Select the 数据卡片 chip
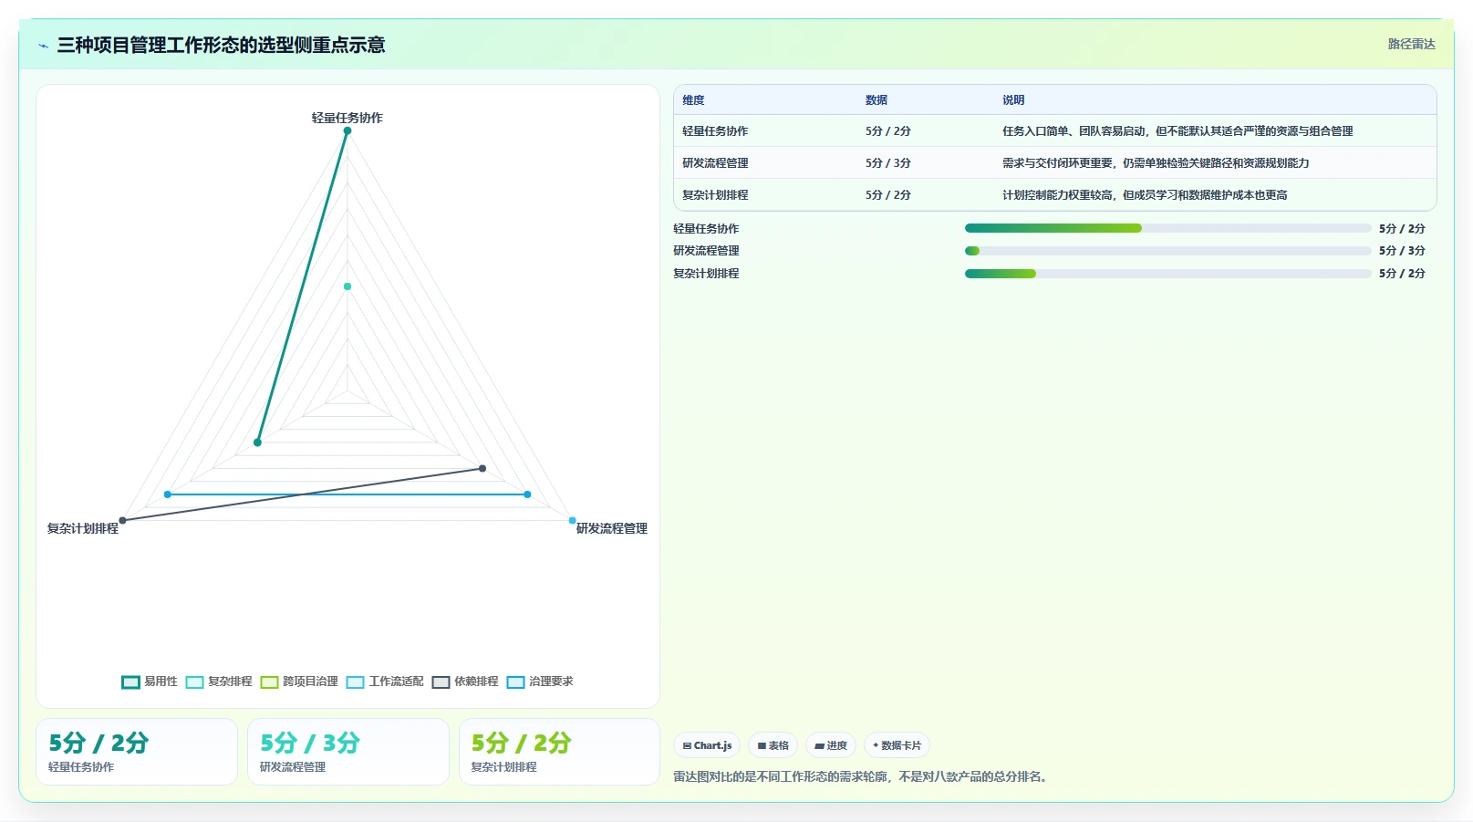1473x822 pixels. (897, 745)
